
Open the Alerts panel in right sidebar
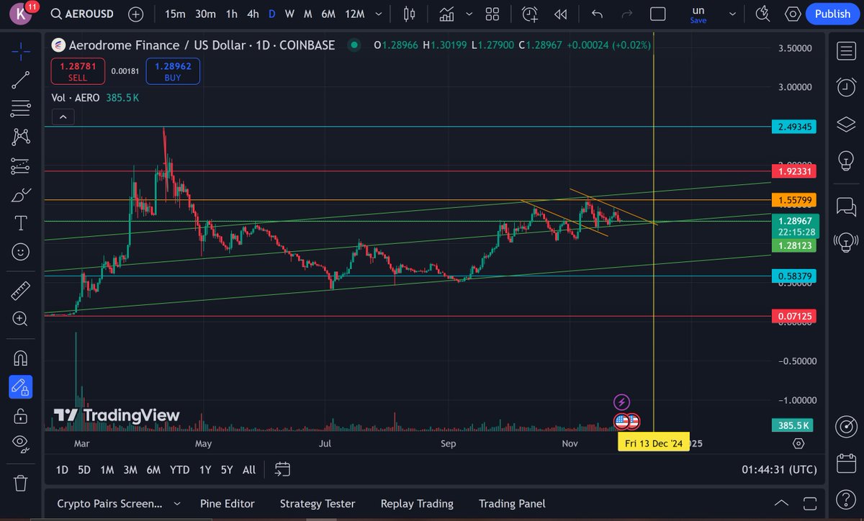coord(845,87)
